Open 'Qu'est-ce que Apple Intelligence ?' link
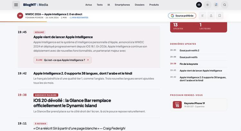The height and width of the screenshot is (131, 241). (x=63, y=60)
